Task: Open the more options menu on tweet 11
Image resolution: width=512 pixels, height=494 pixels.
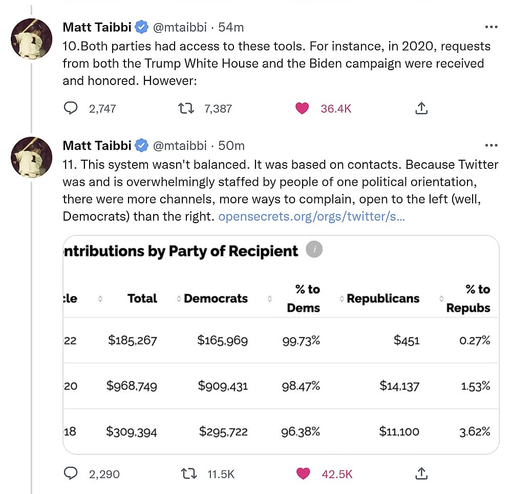Action: [491, 144]
